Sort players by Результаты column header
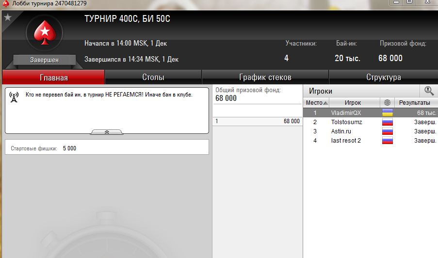Viewport: 438px width, 258px height. click(416, 102)
